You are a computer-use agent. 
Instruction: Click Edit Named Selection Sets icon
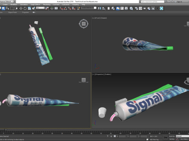click(x=78, y=8)
